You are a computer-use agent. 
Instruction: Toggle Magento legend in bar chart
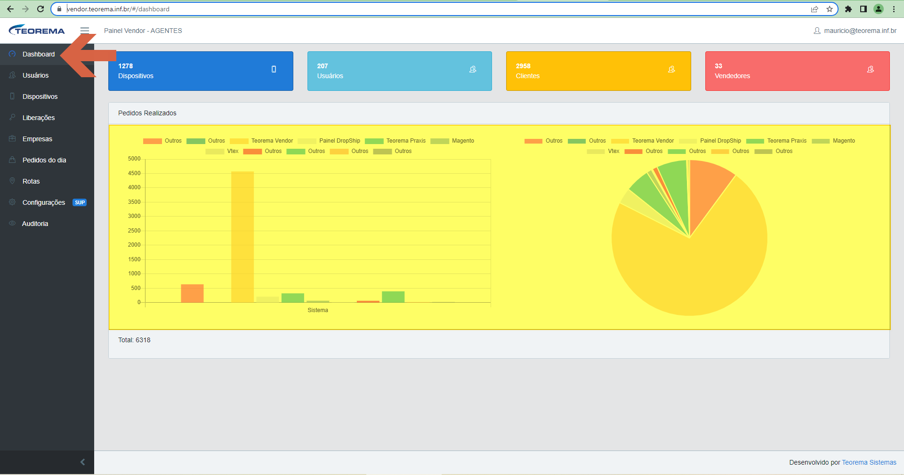[x=452, y=141]
